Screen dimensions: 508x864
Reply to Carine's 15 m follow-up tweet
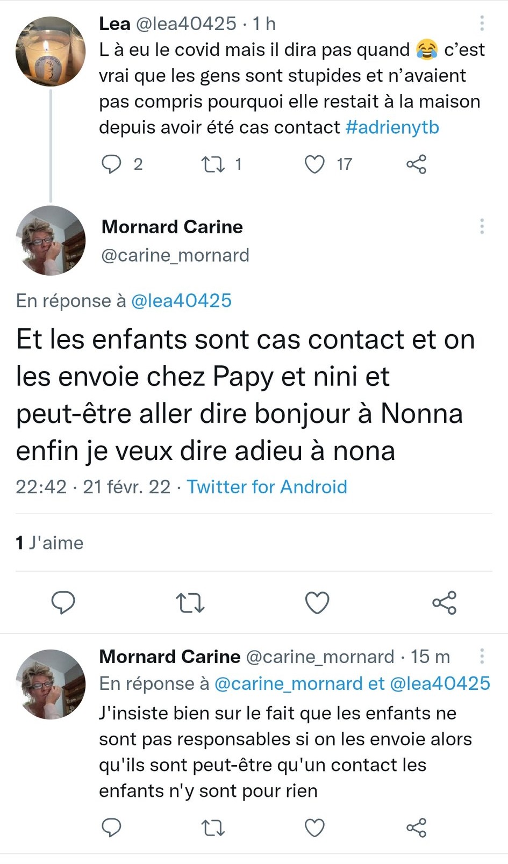(111, 827)
